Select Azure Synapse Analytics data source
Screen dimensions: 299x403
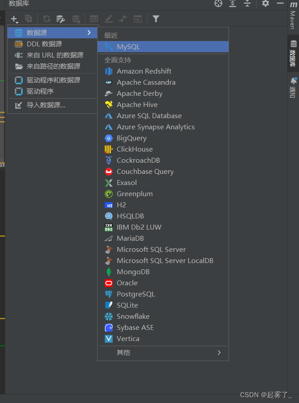163,127
